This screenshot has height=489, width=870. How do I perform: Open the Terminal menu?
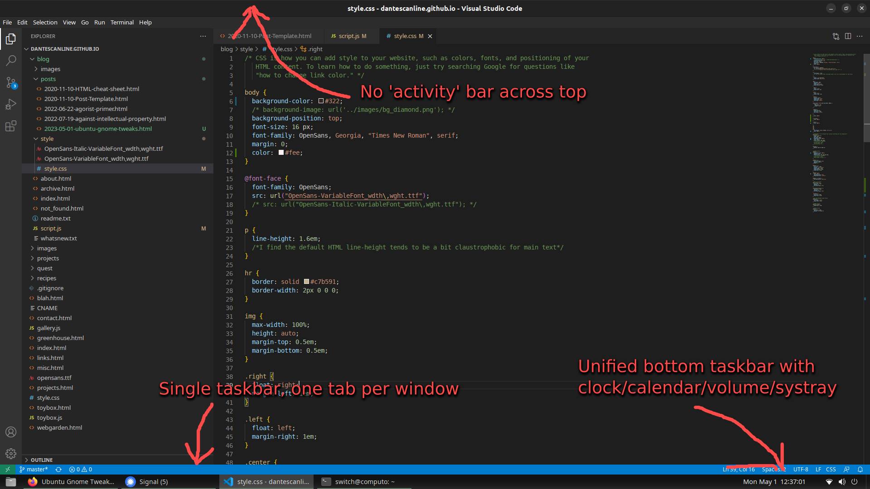click(122, 22)
